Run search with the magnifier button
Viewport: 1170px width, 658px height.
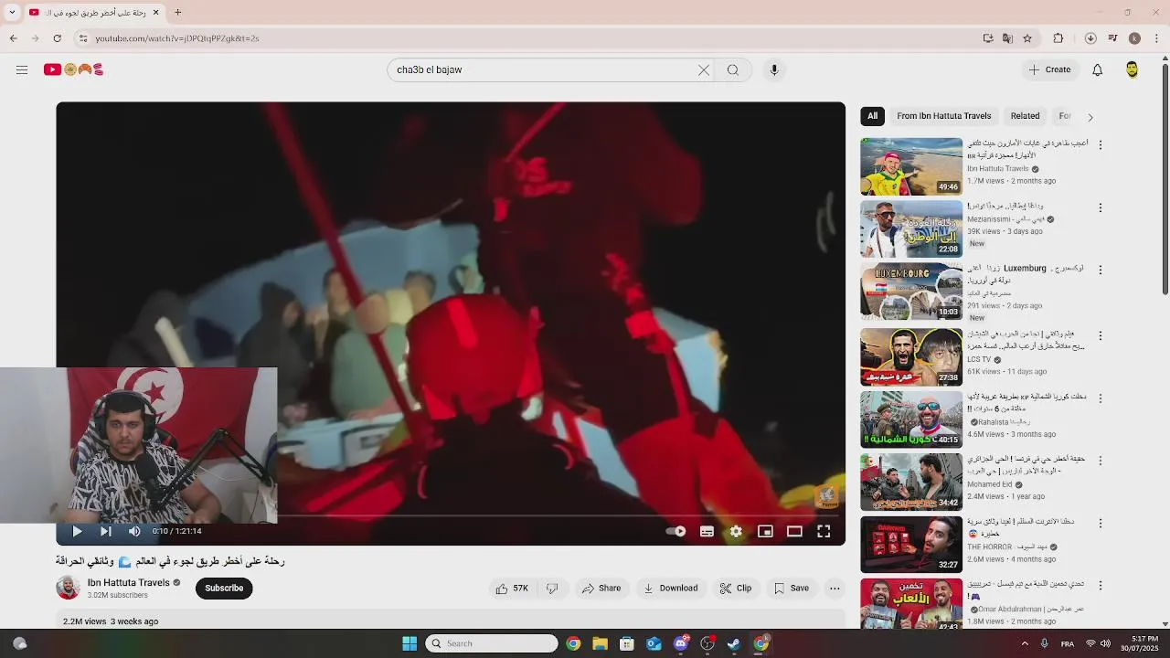click(x=733, y=69)
